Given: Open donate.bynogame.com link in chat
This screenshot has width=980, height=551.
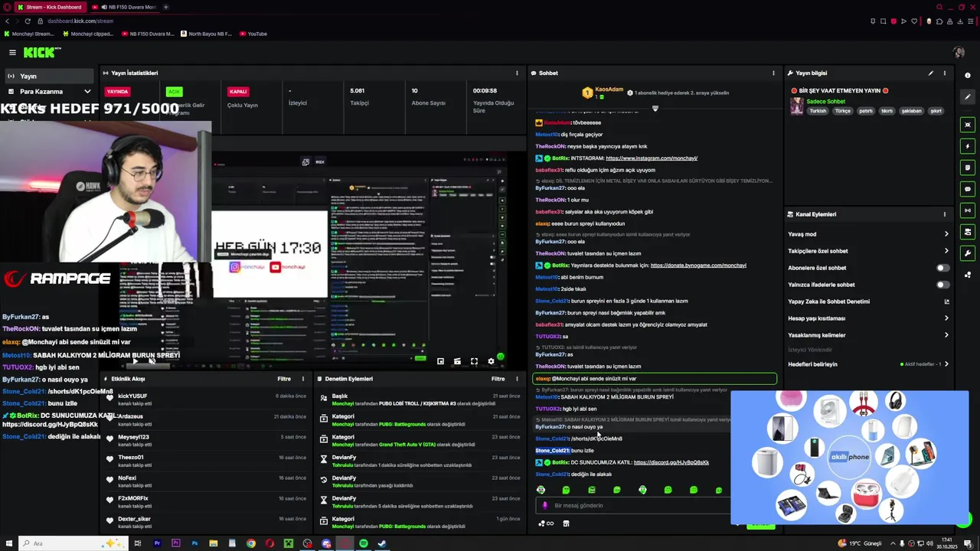Looking at the screenshot, I should point(698,266).
